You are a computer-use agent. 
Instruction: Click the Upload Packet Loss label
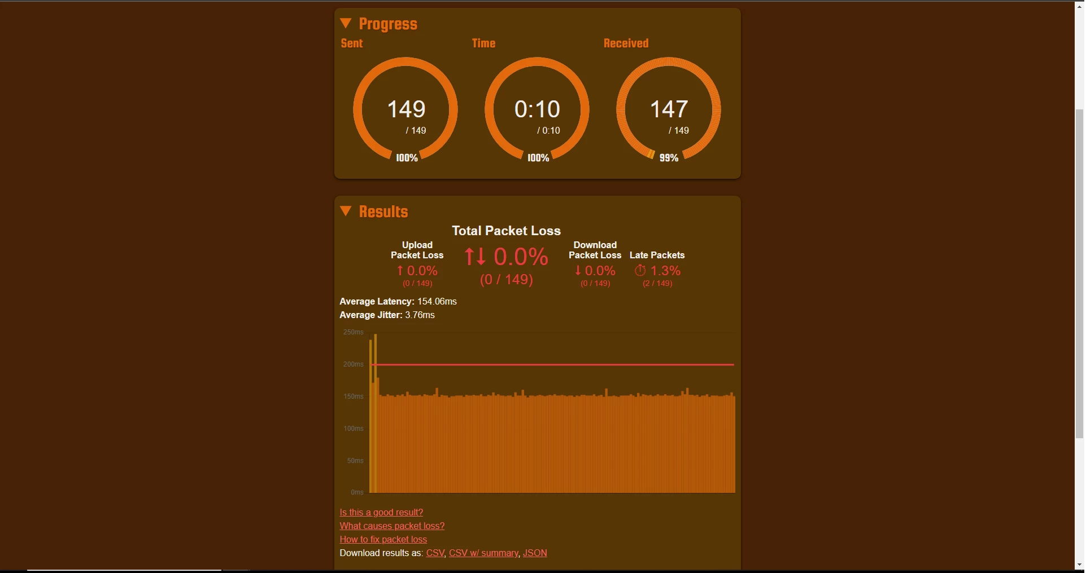click(417, 250)
